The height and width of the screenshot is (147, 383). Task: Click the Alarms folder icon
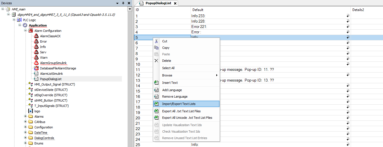31,117
